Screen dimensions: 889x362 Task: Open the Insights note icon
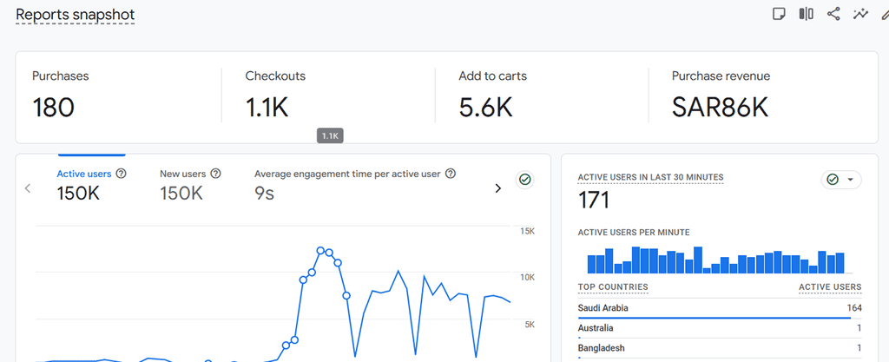point(779,14)
